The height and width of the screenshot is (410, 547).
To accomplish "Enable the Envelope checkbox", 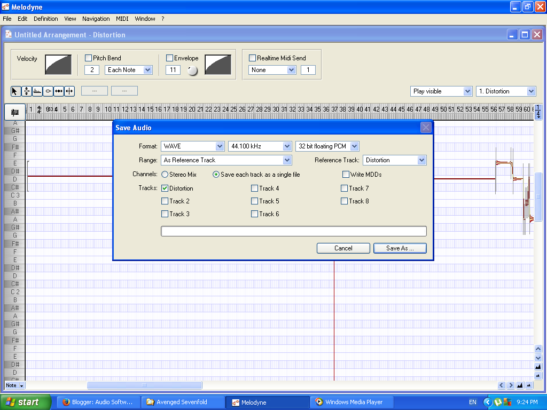I will click(169, 58).
